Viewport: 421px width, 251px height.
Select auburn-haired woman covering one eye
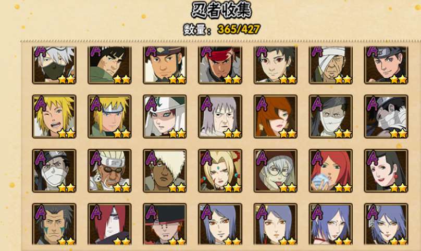tap(276, 116)
